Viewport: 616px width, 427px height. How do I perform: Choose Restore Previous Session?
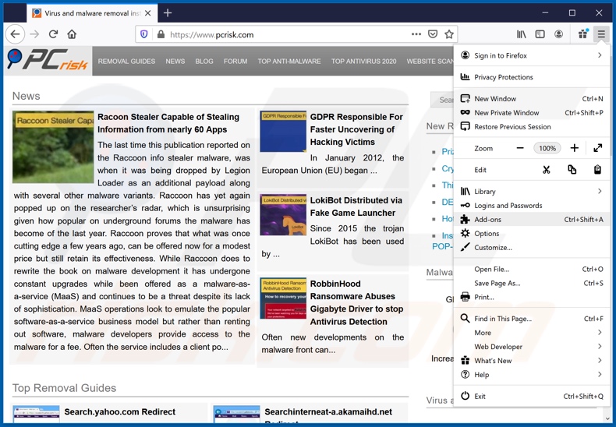(x=532, y=127)
